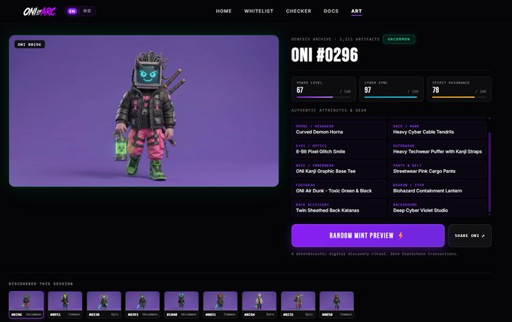The height and width of the screenshot is (322, 512).
Task: Click the Cyber Sync progress bar
Action: pyautogui.click(x=392, y=97)
